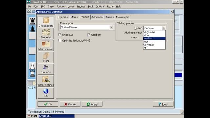Open the Main window settings category
210x118 pixels.
point(46,45)
